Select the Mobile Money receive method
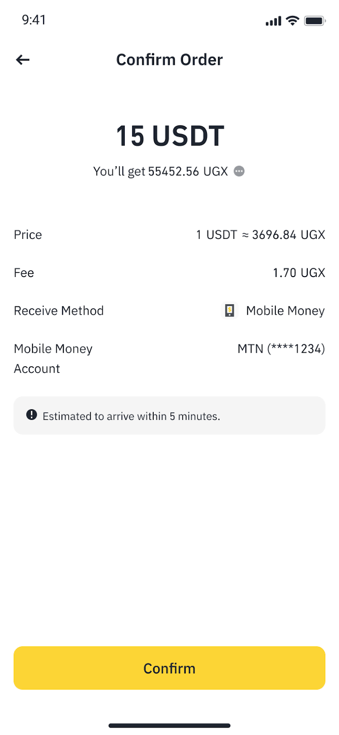The width and height of the screenshot is (339, 735). click(x=285, y=311)
